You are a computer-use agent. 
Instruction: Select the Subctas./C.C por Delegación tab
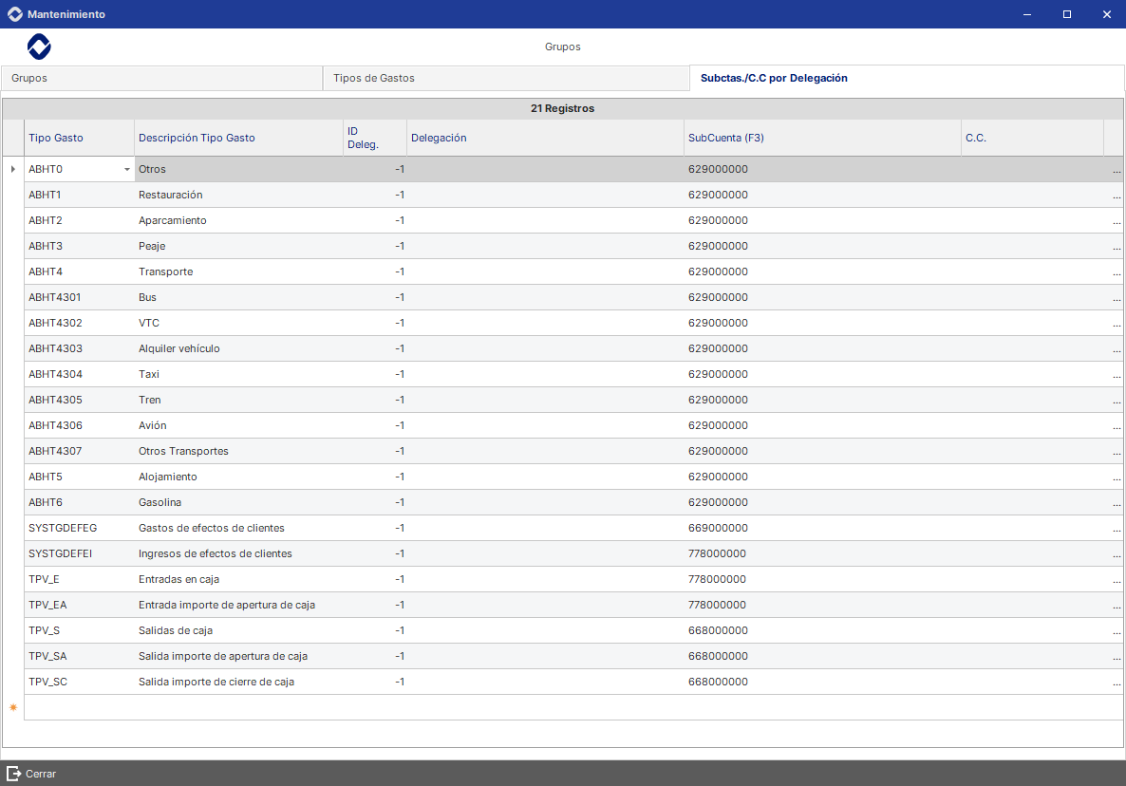(x=907, y=78)
